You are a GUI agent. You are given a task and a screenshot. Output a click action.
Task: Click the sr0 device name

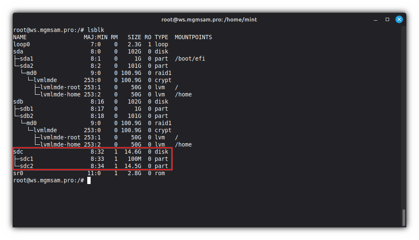18,173
